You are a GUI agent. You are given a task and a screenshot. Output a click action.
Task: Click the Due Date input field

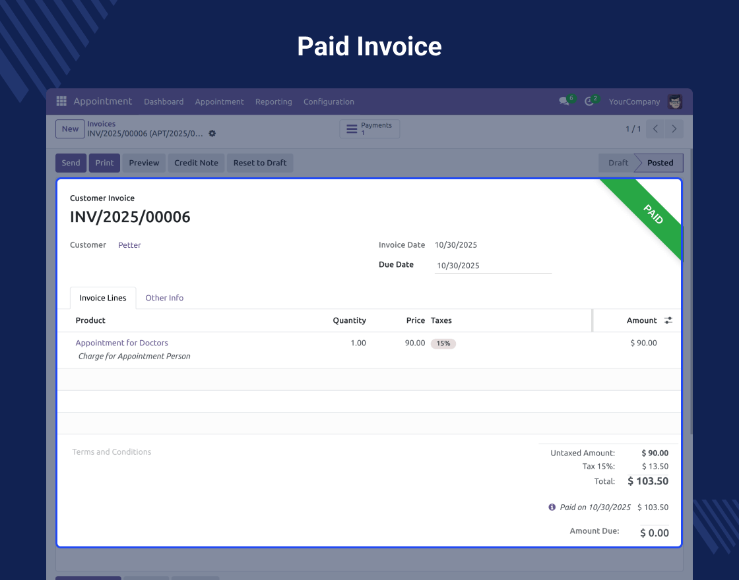coord(492,266)
